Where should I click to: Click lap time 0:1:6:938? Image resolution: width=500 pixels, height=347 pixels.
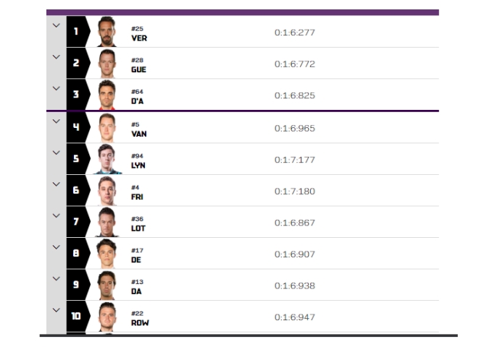click(295, 286)
